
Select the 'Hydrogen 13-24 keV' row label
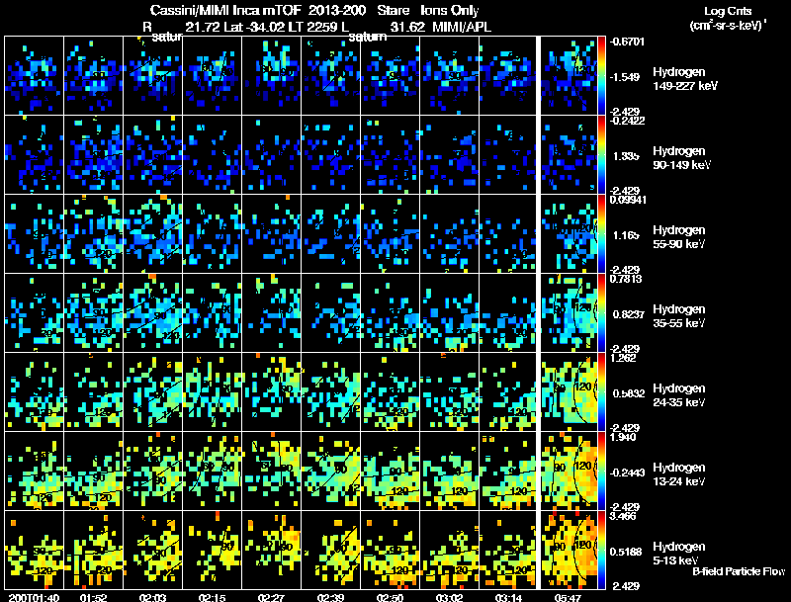679,474
